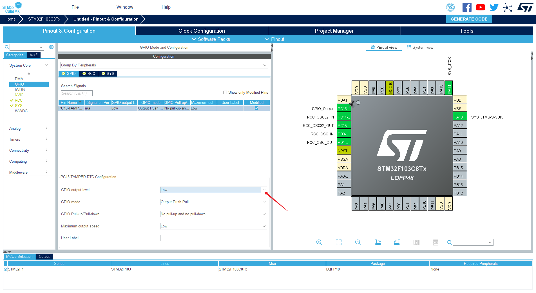The width and height of the screenshot is (536, 293).
Task: Click the ST logo in top corner
Action: pos(525,7)
